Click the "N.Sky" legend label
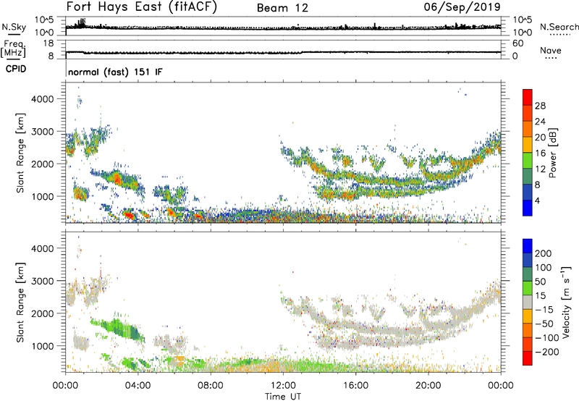Screen dimensions: 579x401 (x=14, y=27)
